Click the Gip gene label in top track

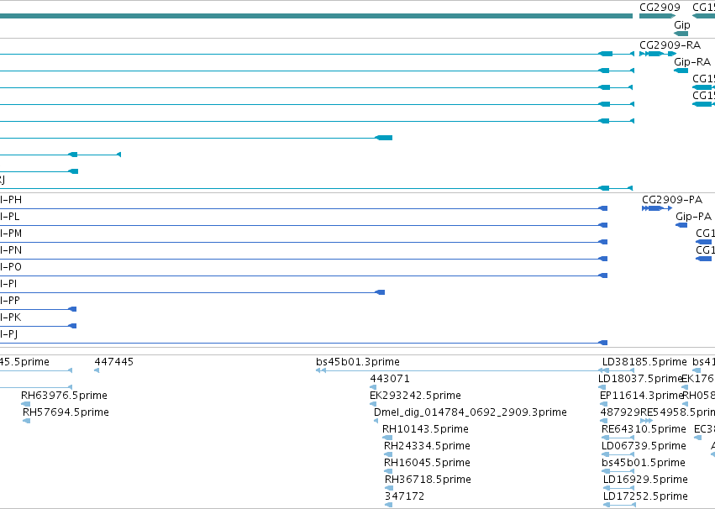pos(681,25)
